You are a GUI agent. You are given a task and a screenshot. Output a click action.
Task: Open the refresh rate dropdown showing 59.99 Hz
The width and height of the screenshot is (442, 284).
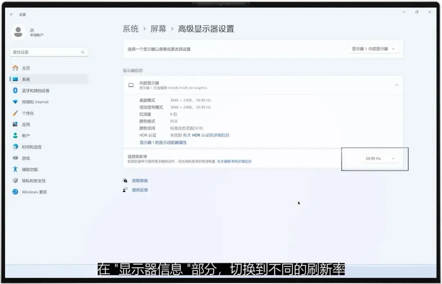(380, 158)
